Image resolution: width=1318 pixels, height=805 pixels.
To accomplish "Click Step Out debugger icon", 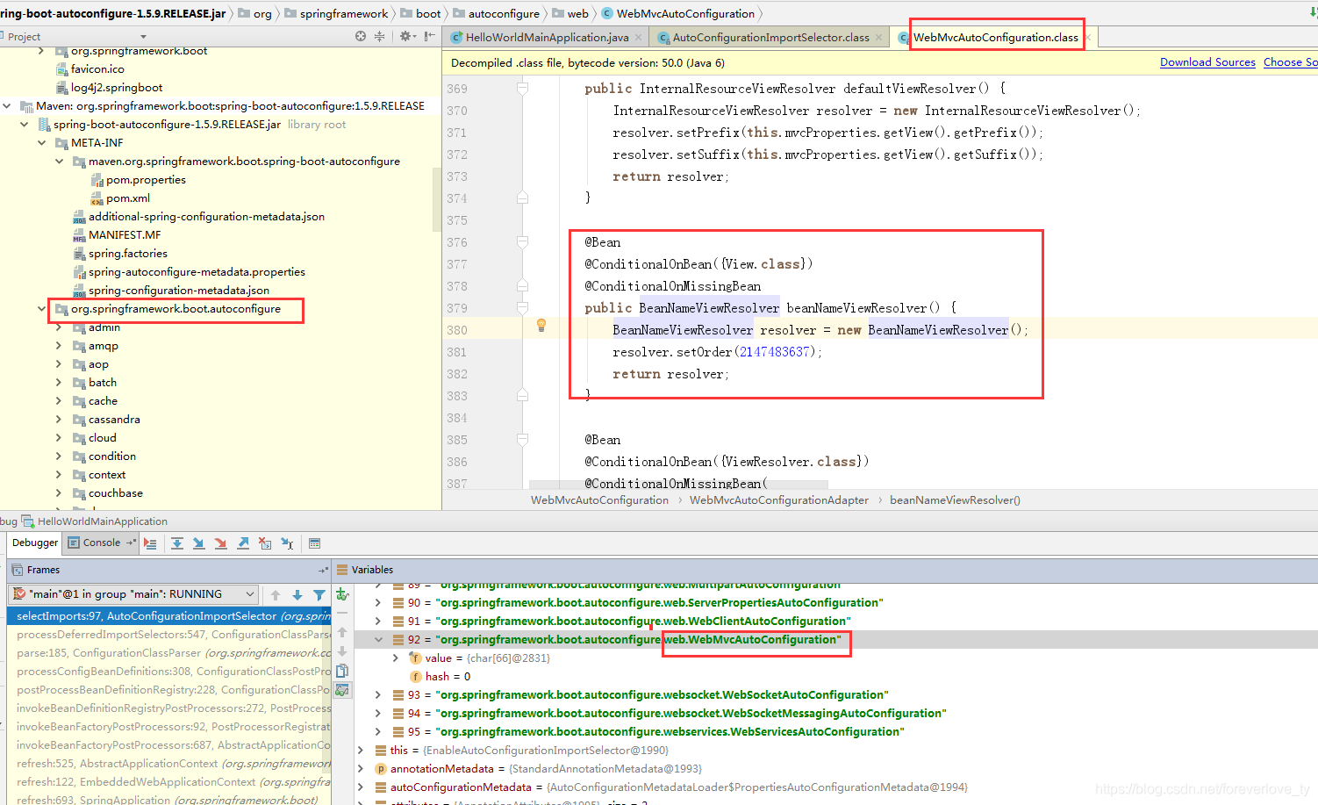I will click(x=243, y=543).
